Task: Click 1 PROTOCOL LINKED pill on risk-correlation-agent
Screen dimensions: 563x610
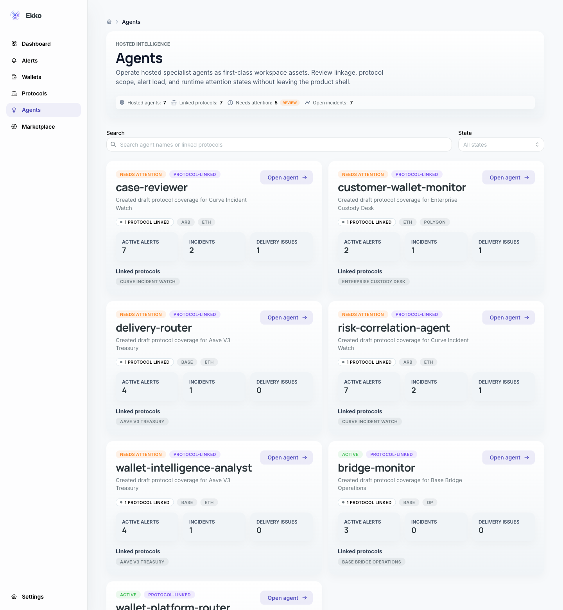Action: click(x=367, y=362)
